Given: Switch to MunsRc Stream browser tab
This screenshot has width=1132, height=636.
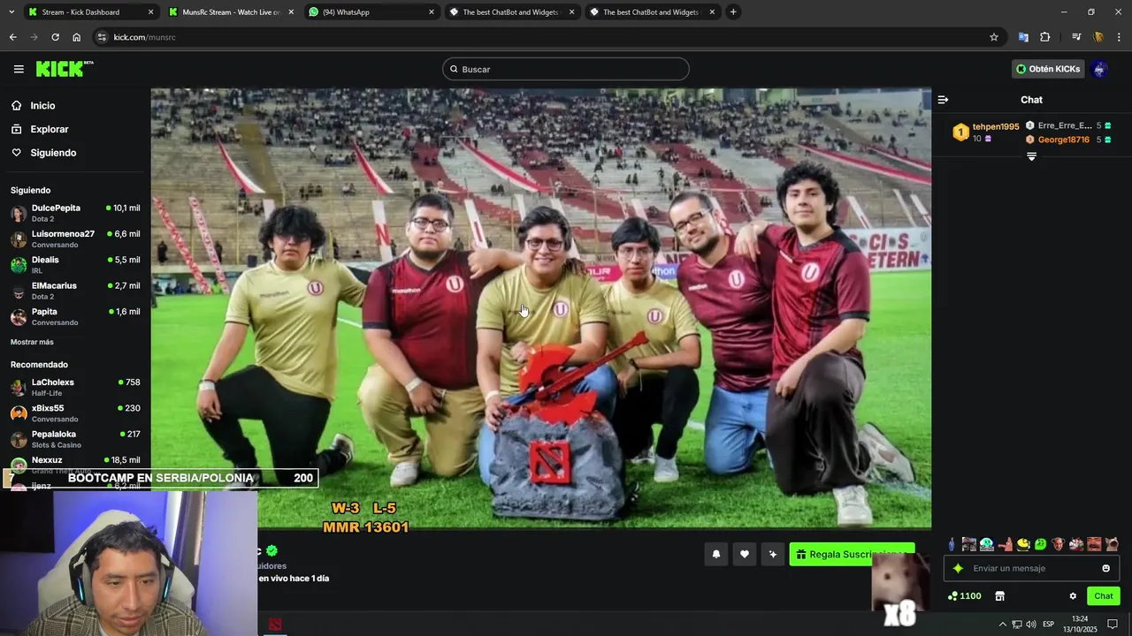Looking at the screenshot, I should (x=230, y=12).
